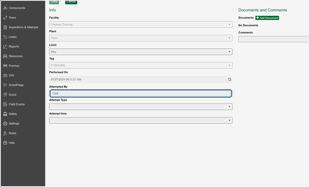Click the OGI camera icon
Viewport: 309px width, 187px height.
(x=5, y=75)
